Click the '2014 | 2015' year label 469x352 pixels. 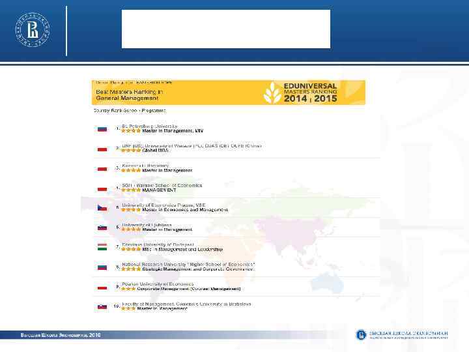click(311, 99)
